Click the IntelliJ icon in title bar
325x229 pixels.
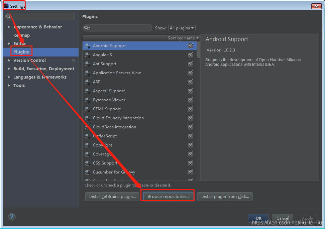pyautogui.click(x=6, y=6)
